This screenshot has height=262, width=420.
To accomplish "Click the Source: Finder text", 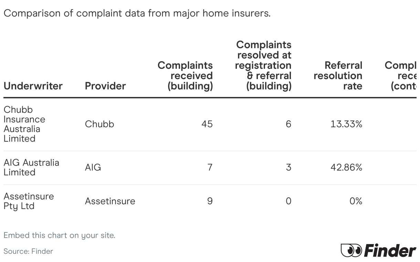I will click(x=28, y=251).
